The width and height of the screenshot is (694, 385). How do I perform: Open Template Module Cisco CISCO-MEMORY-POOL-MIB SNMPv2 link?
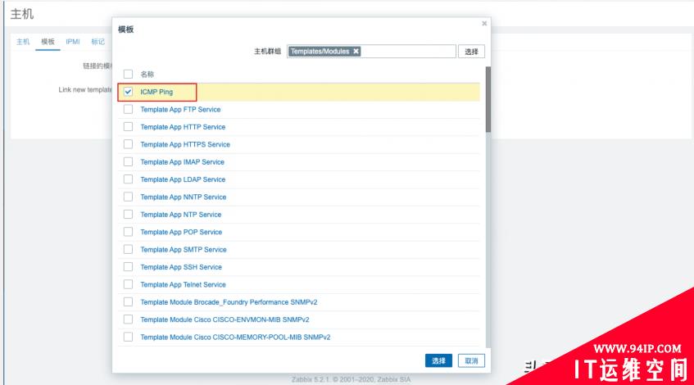pos(235,337)
